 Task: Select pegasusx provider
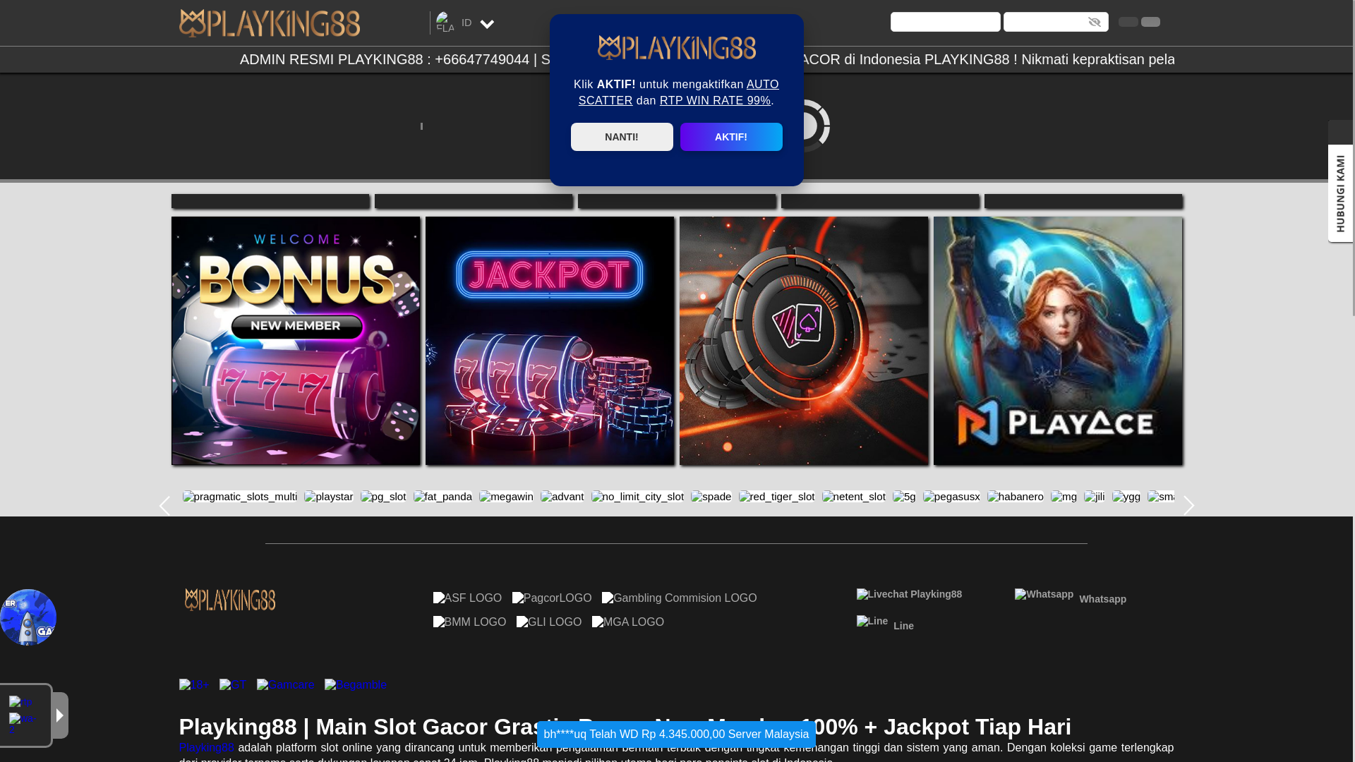(951, 497)
